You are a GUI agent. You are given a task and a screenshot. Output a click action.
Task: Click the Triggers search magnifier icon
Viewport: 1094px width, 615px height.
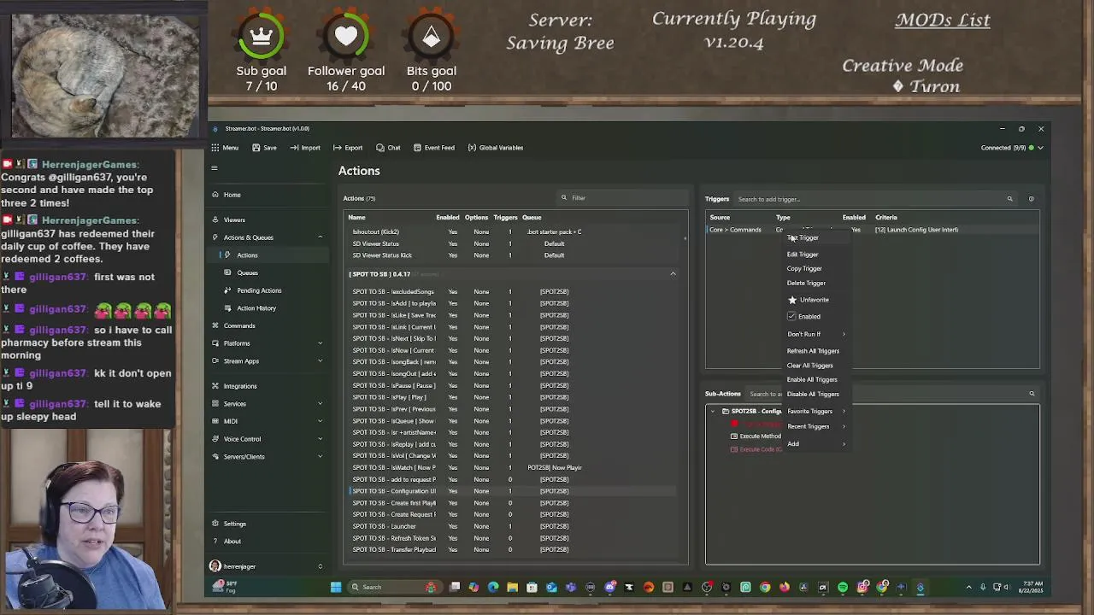1009,199
